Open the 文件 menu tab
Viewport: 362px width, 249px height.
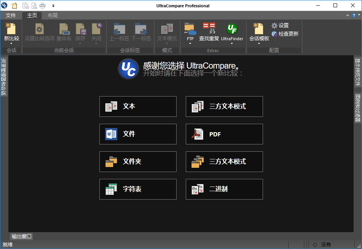(11, 16)
